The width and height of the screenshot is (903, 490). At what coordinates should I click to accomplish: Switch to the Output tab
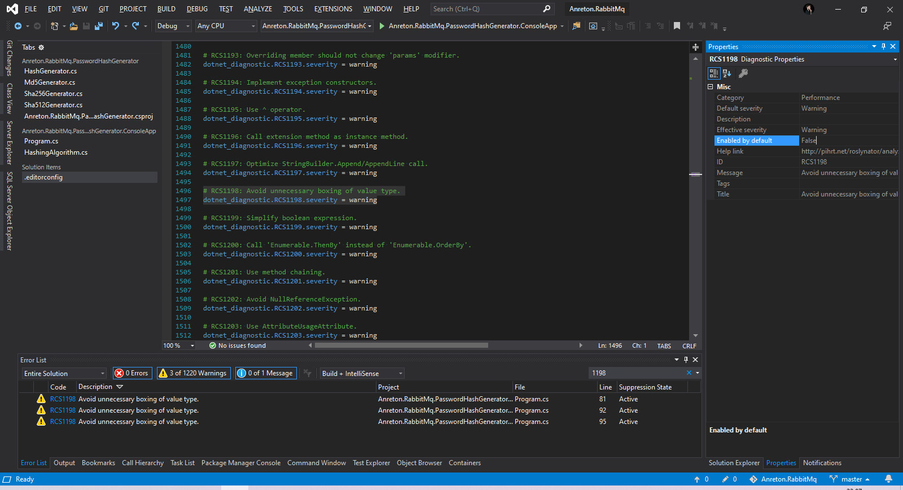(x=64, y=463)
